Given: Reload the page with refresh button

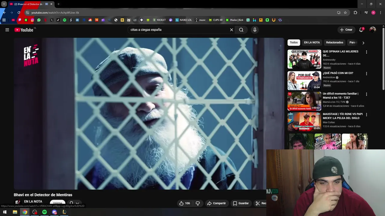Looking at the screenshot, I should 19,13.
